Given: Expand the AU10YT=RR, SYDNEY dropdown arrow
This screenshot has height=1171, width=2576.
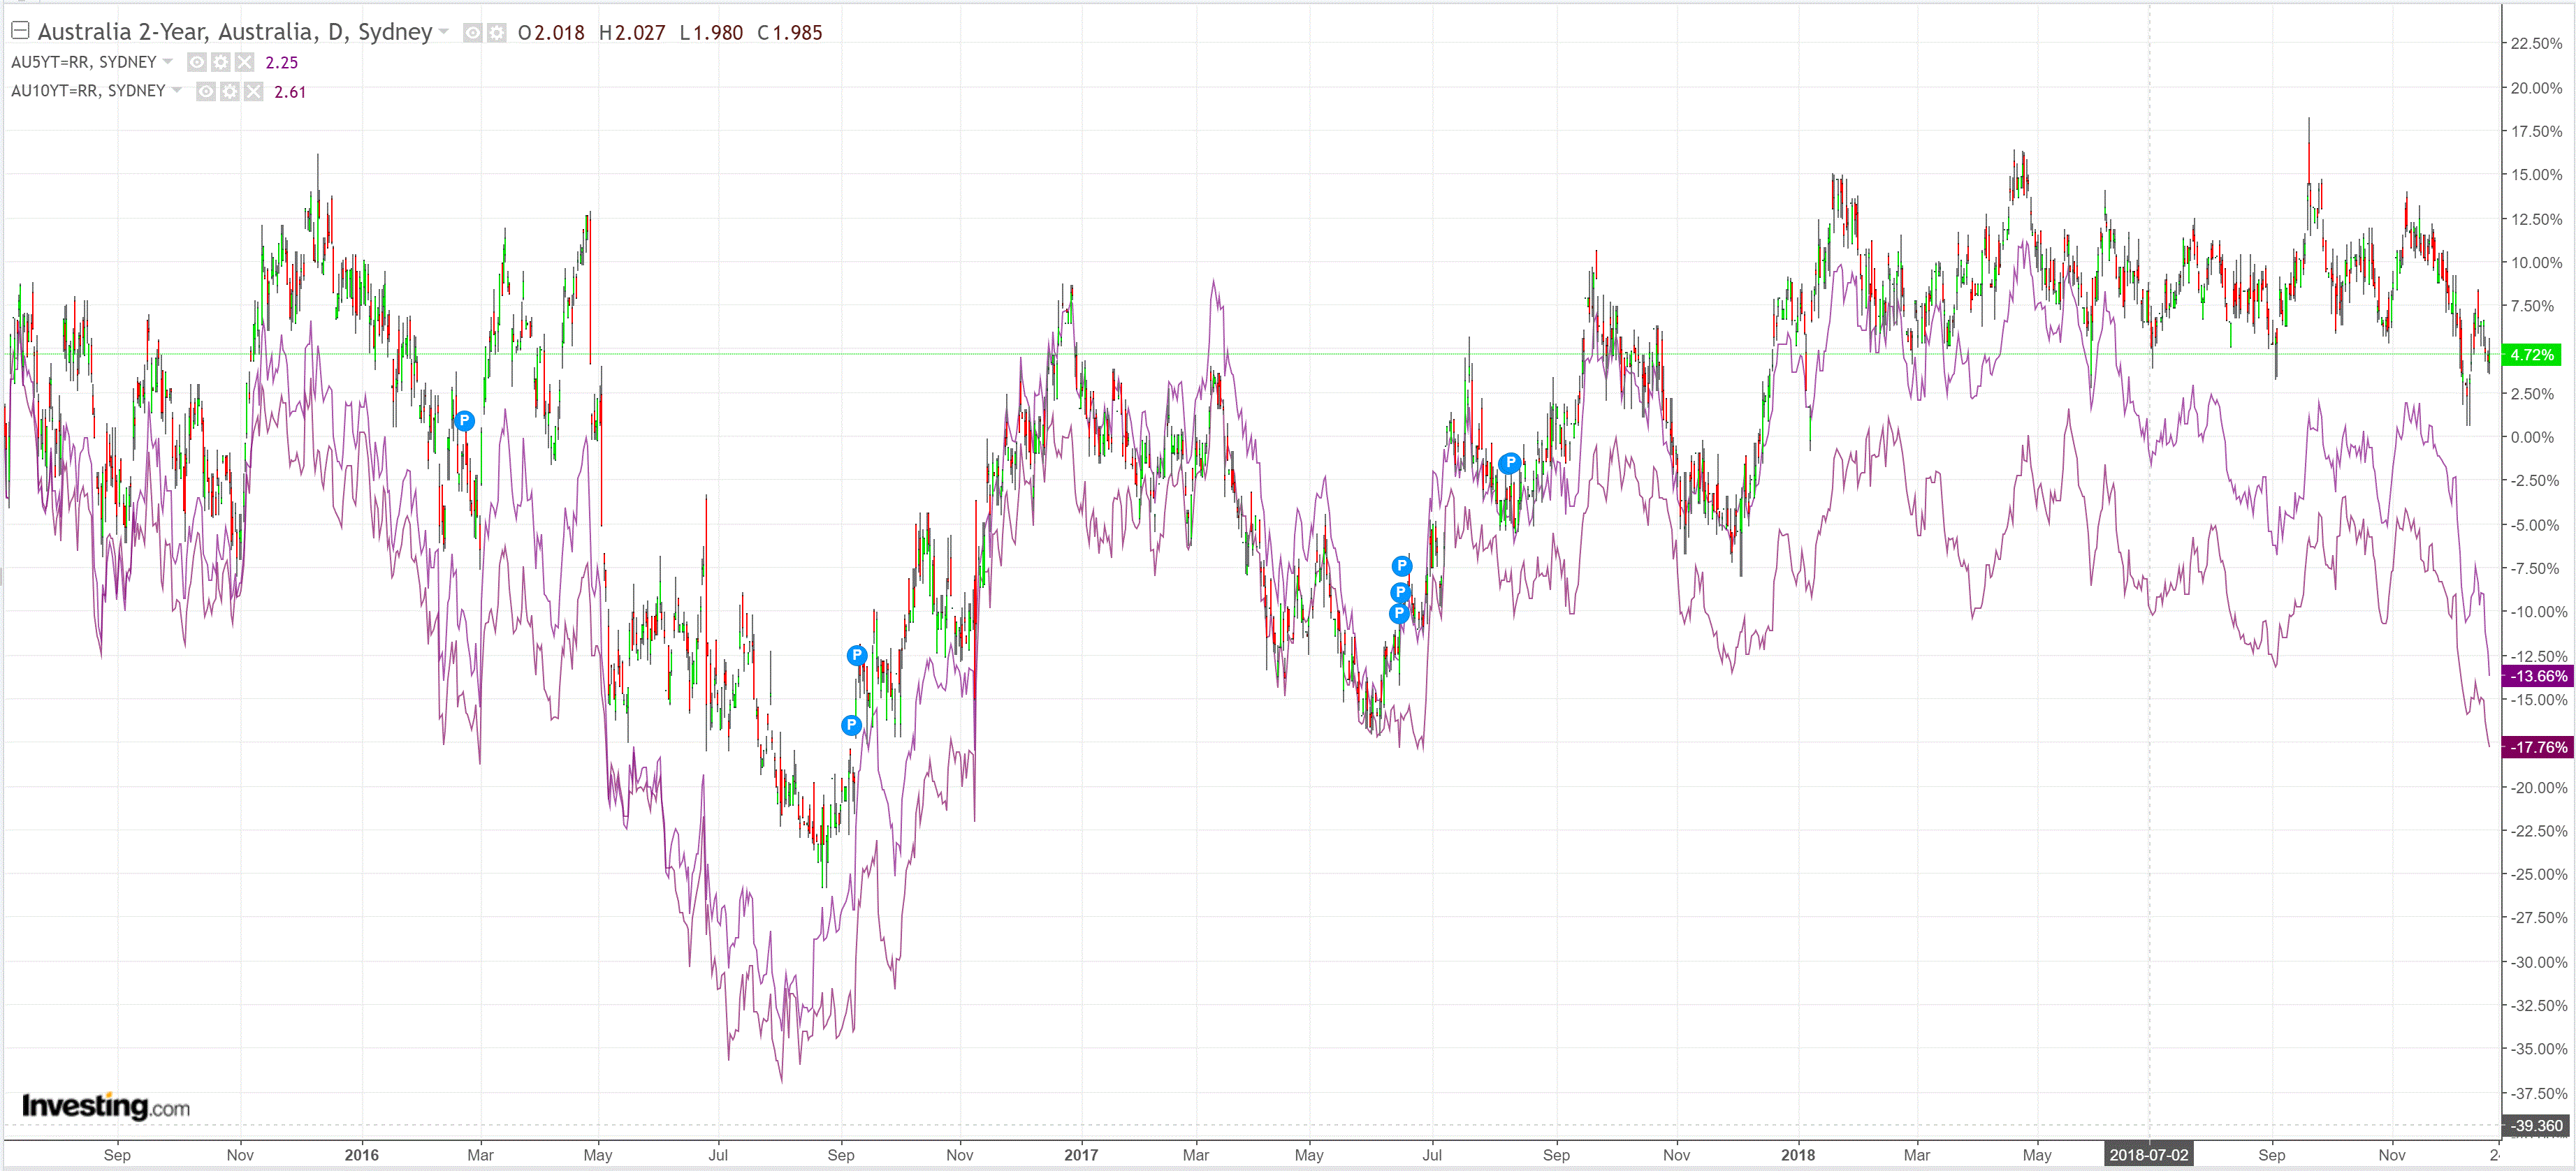Looking at the screenshot, I should click(x=177, y=91).
